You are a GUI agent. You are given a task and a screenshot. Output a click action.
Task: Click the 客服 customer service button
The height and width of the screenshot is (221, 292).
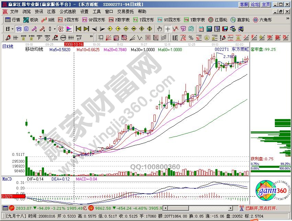244,4
